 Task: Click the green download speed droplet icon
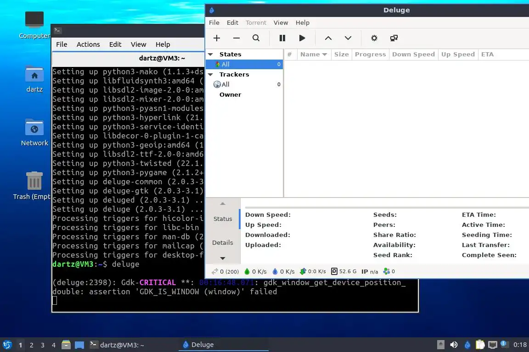pos(247,271)
